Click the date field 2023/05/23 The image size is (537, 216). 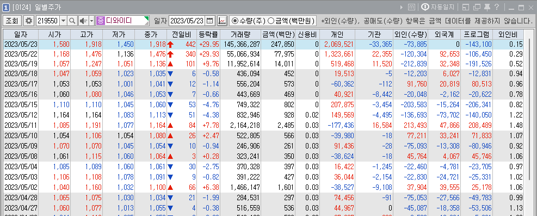click(187, 21)
